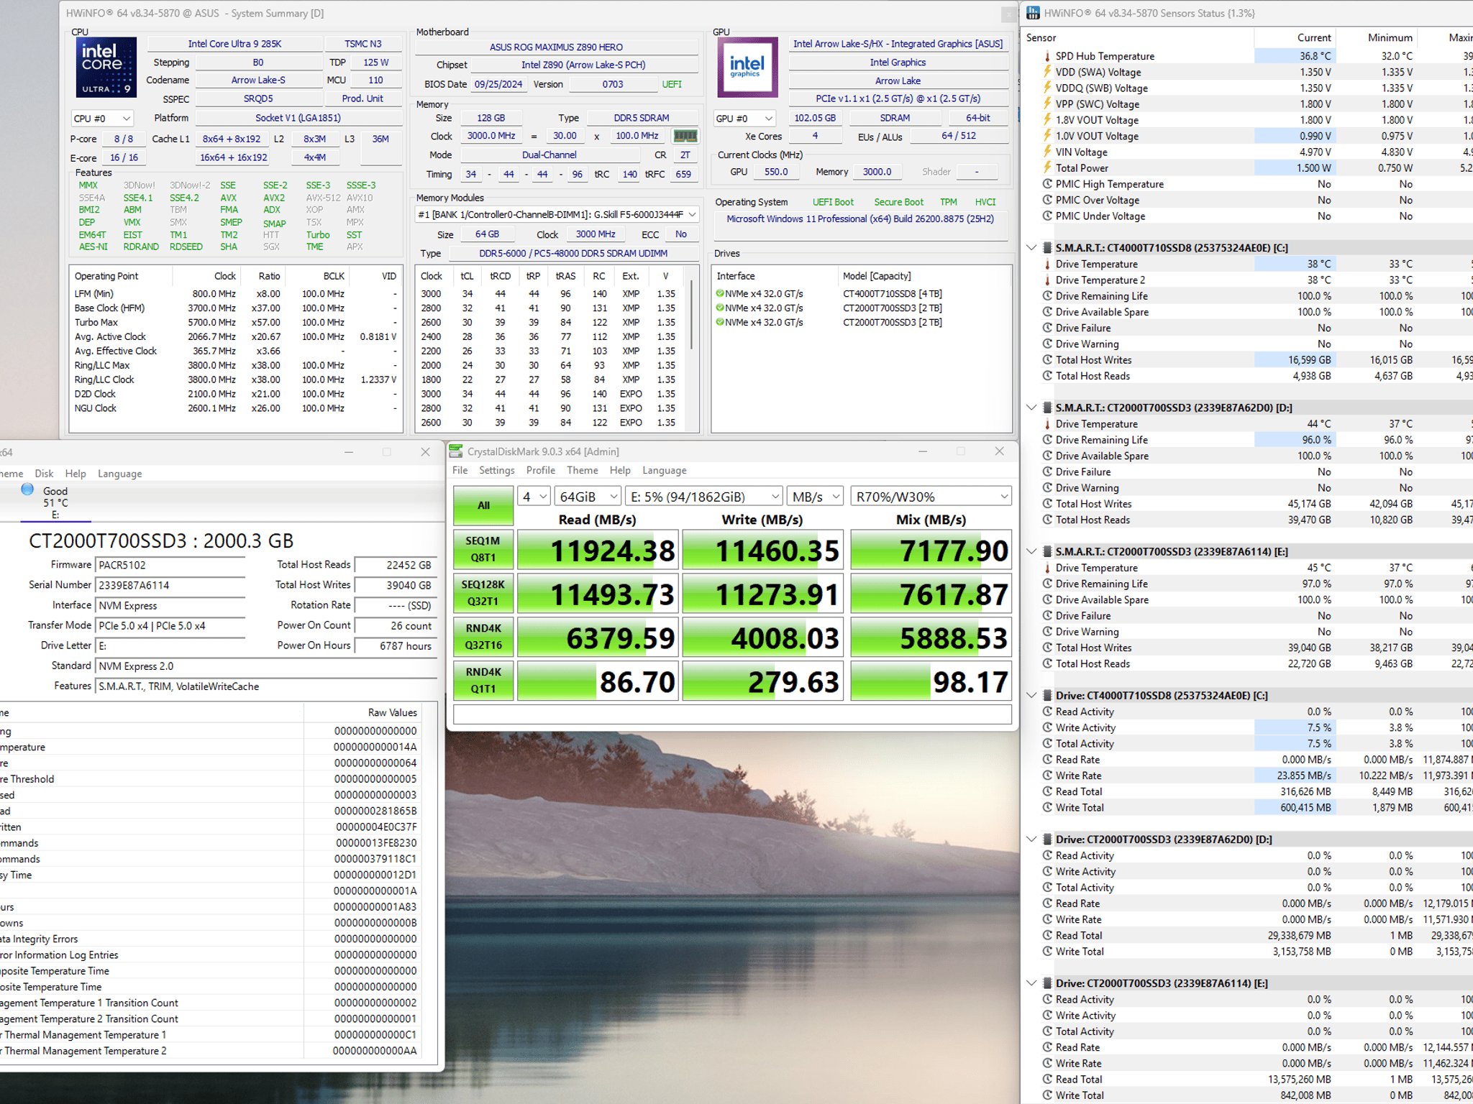Run the SEQ1M Q8T1 test
The height and width of the screenshot is (1104, 1473).
[x=483, y=550]
